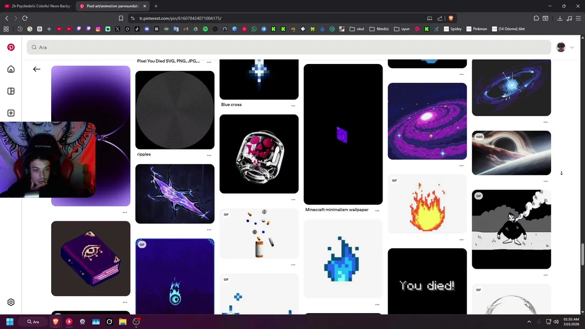Open options for Pixel You Died SVG pin
Image resolution: width=585 pixels, height=329 pixels.
coord(209,62)
